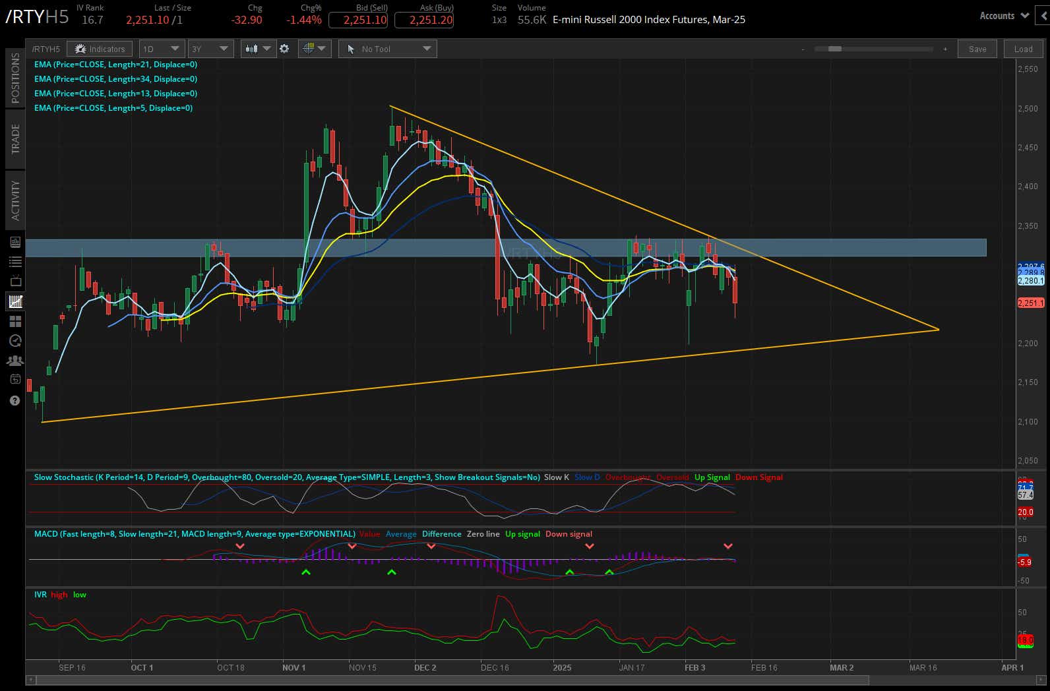Image resolution: width=1050 pixels, height=691 pixels.
Task: Open the chart settings gear
Action: 284,49
